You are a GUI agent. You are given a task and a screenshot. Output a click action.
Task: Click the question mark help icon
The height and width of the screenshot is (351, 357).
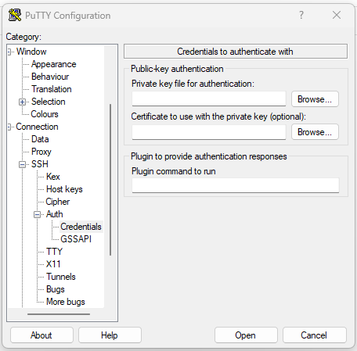[x=301, y=15]
